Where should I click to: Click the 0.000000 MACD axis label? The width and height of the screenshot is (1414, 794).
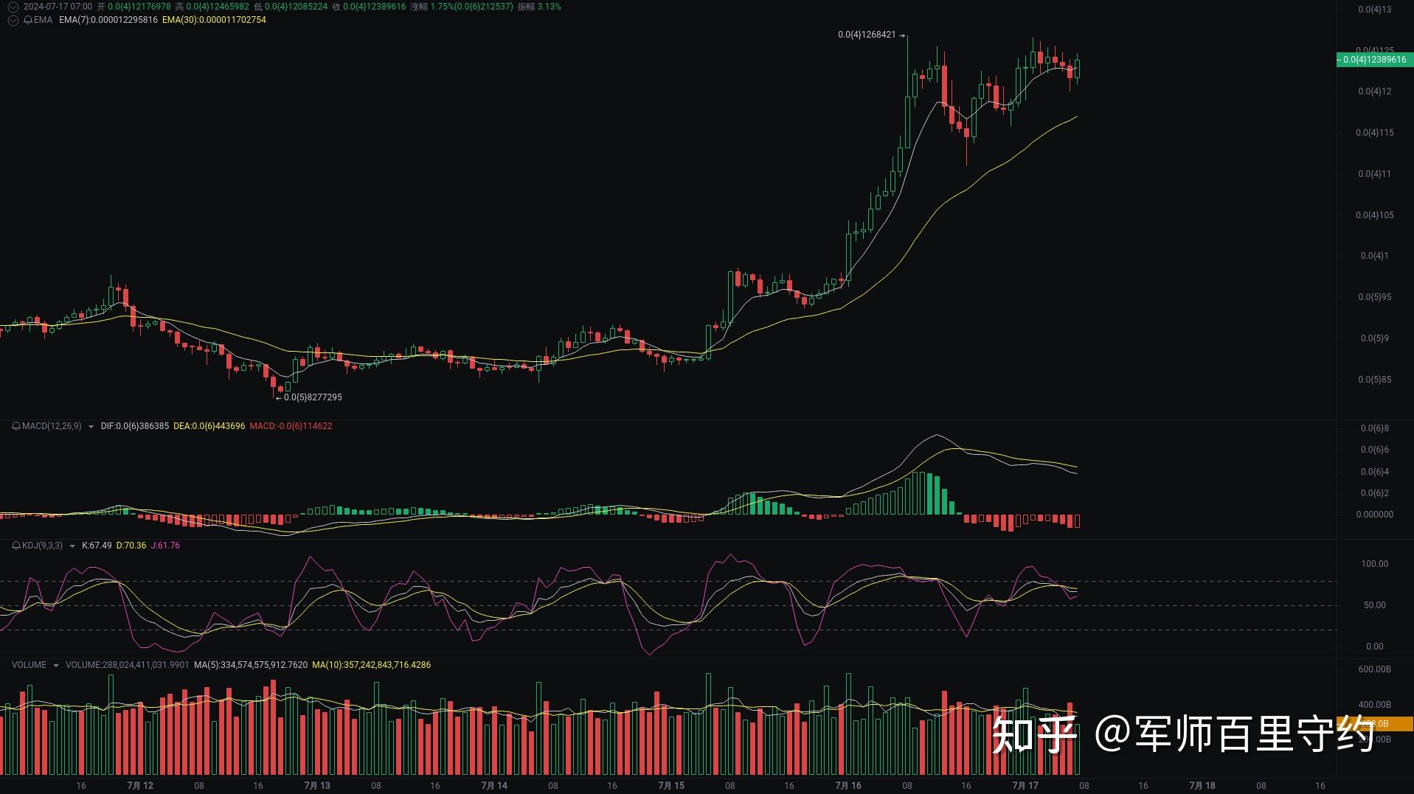1375,515
